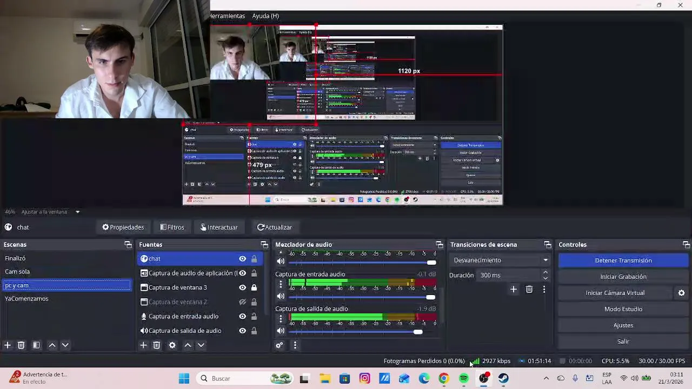Mute Captura de entrada audio speaker

tap(281, 296)
